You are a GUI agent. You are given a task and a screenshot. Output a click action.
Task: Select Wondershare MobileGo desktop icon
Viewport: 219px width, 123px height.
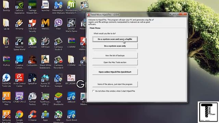tap(72, 7)
